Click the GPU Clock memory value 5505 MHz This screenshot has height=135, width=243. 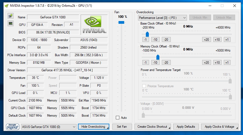pos(68,108)
